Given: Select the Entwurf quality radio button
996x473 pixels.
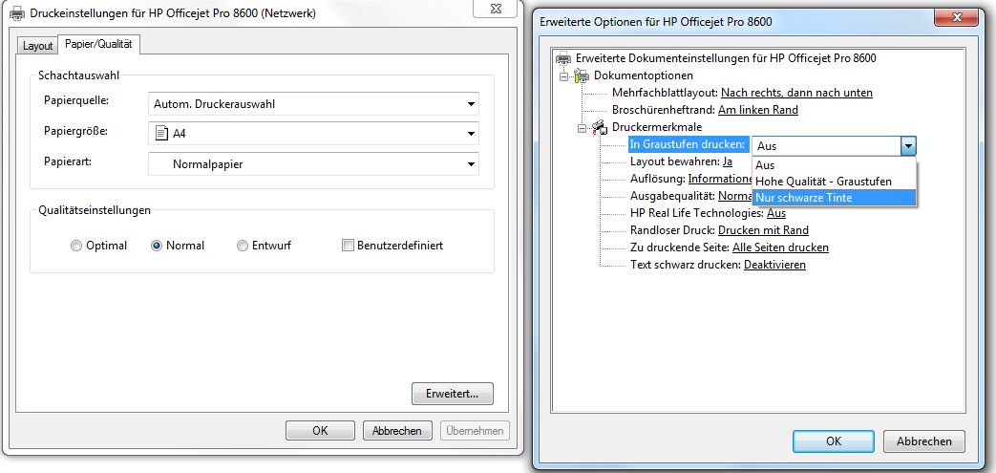Looking at the screenshot, I should point(242,246).
